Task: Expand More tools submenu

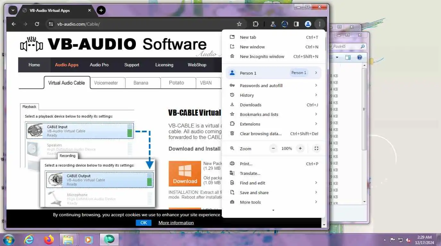Action: click(274, 202)
